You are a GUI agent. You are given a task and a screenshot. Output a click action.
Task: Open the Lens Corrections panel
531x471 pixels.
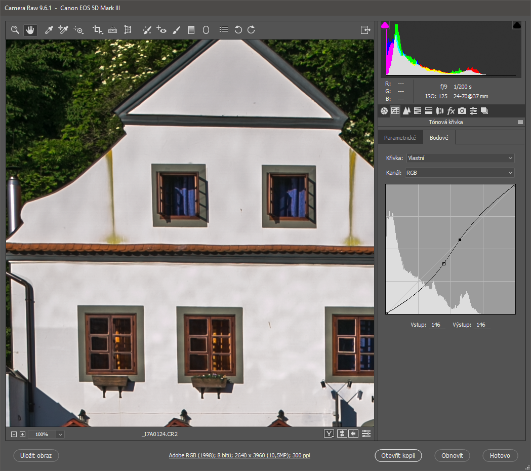click(439, 111)
